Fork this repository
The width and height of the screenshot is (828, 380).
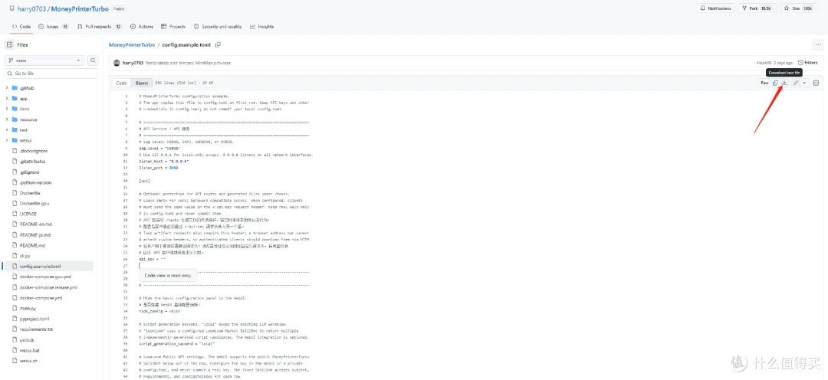(757, 8)
